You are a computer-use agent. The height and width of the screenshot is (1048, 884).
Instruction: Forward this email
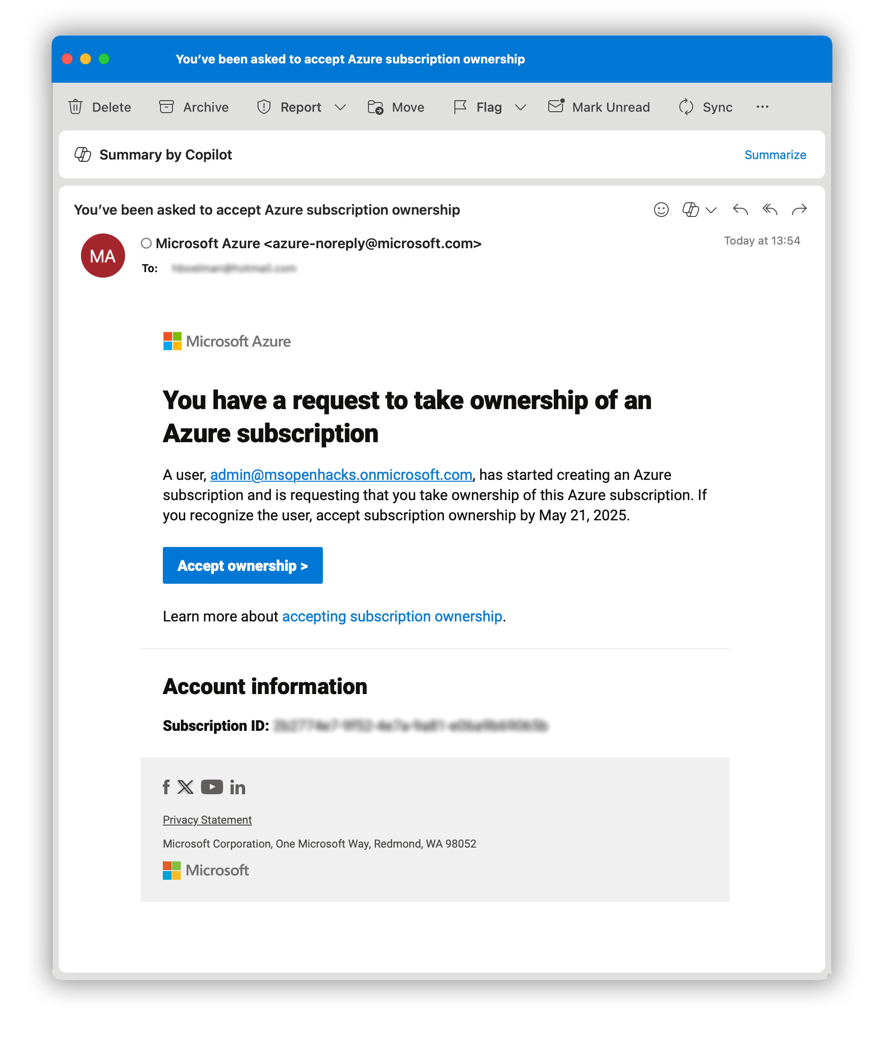[799, 210]
